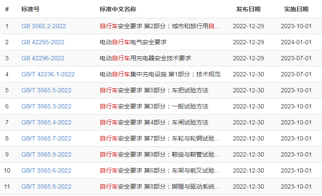
Task: Open standard link GB 42295-2022
Action: coord(43,42)
